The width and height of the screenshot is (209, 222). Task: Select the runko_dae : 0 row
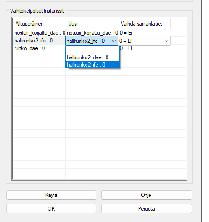tap(39, 48)
